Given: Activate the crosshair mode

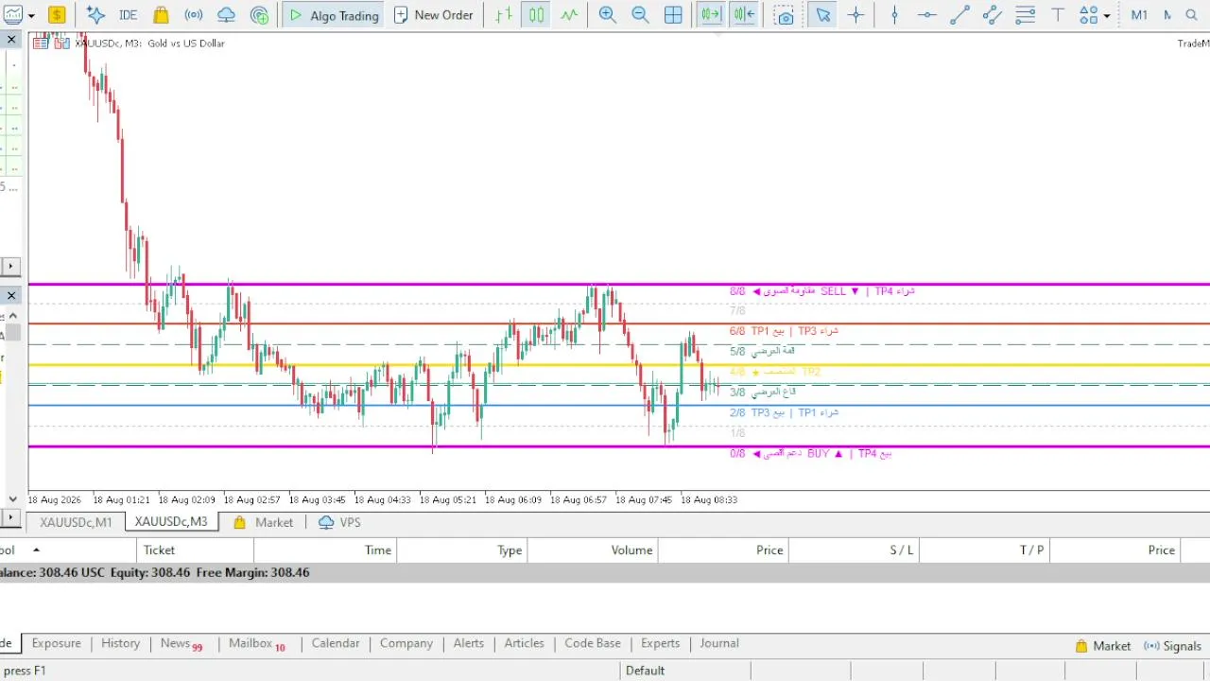Looking at the screenshot, I should pos(856,15).
